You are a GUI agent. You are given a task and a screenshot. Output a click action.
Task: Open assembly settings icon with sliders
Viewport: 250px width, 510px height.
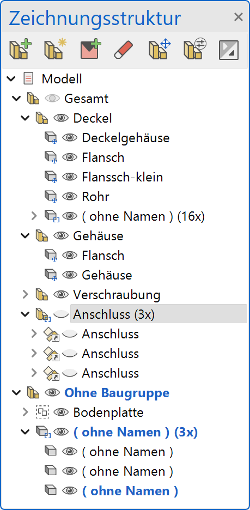click(195, 50)
